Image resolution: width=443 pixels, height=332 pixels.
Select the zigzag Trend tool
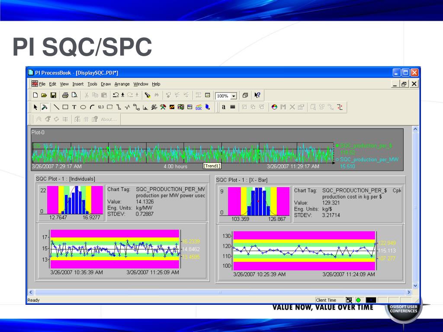click(128, 107)
